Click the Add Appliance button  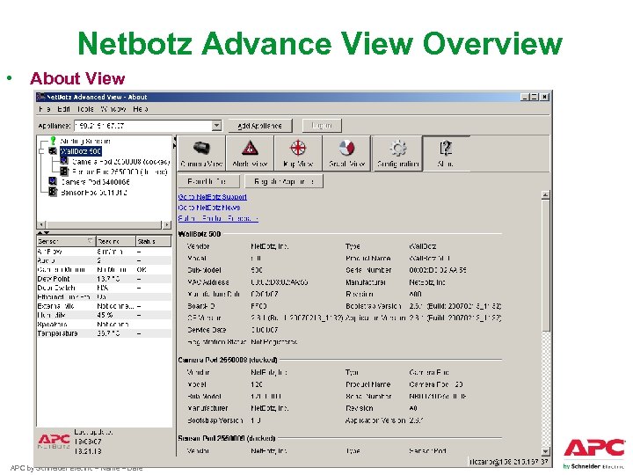259,126
